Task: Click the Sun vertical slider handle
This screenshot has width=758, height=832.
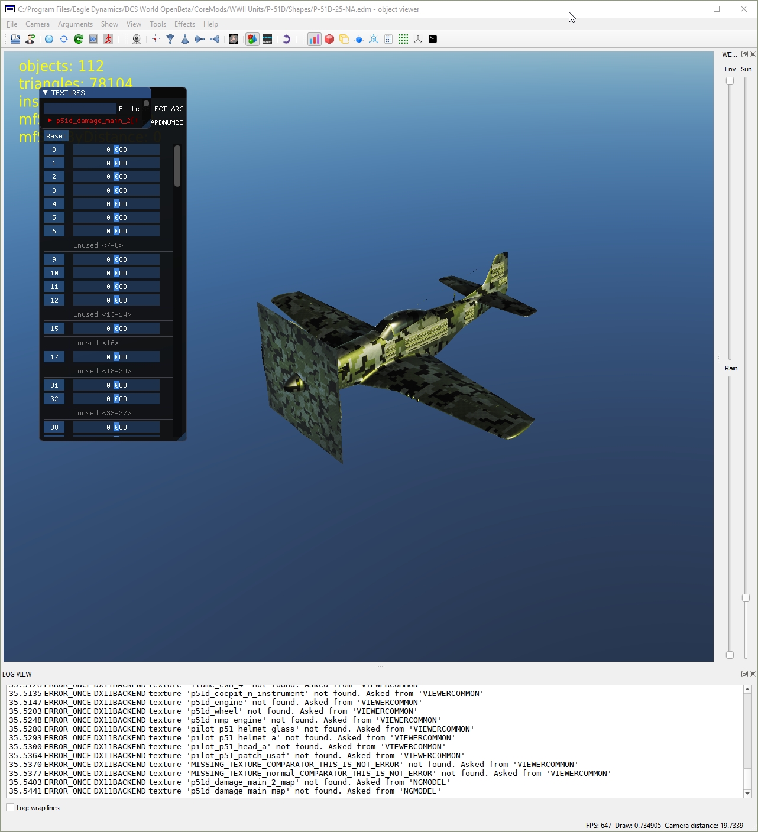Action: tap(746, 598)
